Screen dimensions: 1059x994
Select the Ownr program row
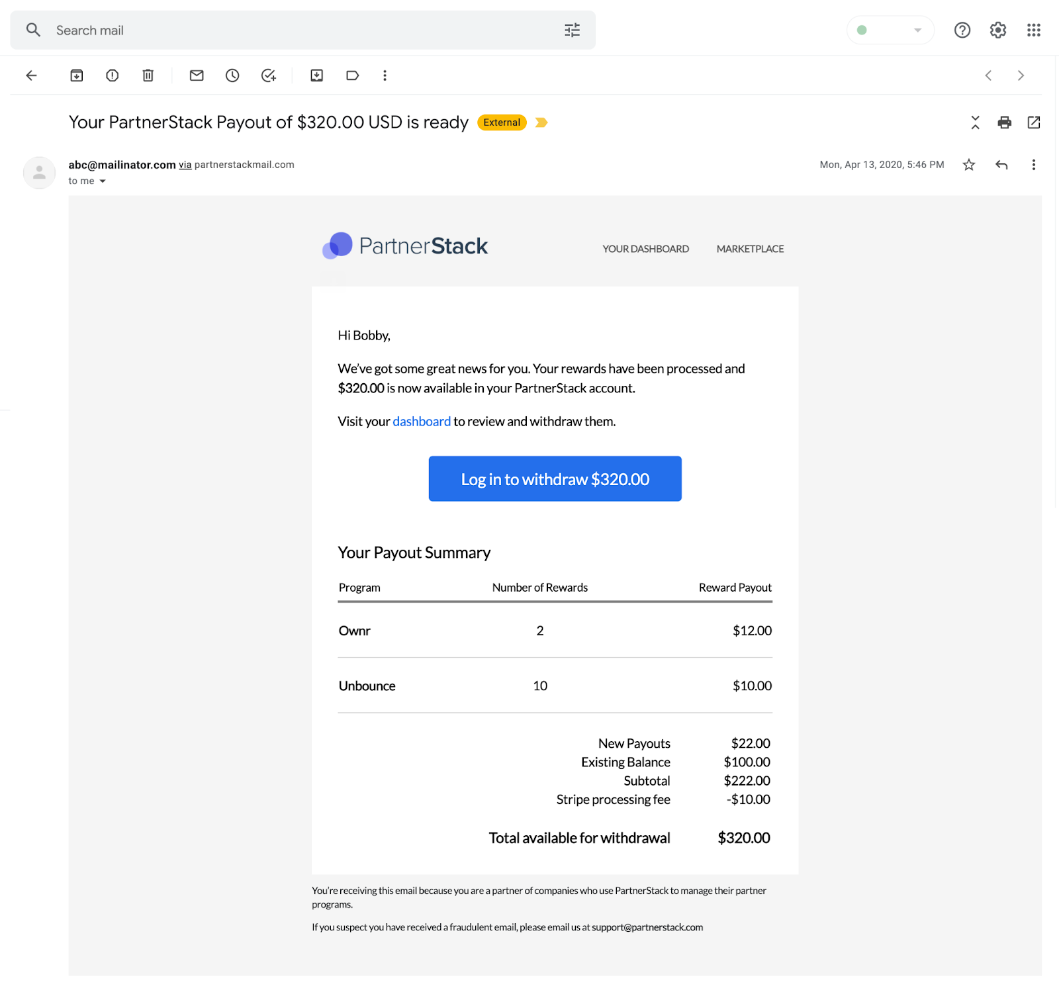click(x=555, y=631)
